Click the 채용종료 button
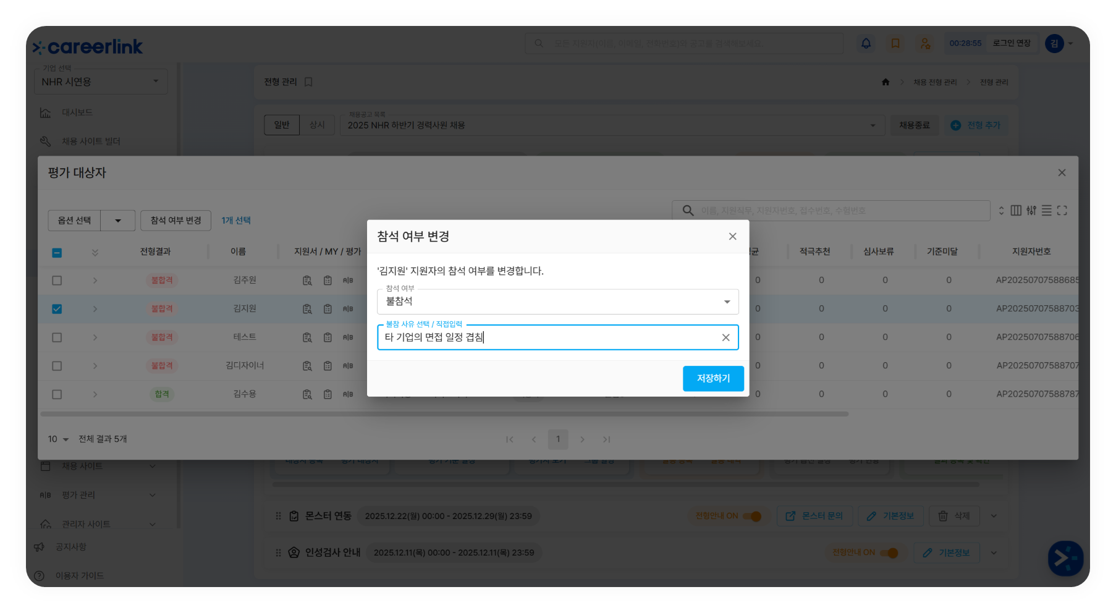Viewport: 1116px width, 613px height. 915,125
